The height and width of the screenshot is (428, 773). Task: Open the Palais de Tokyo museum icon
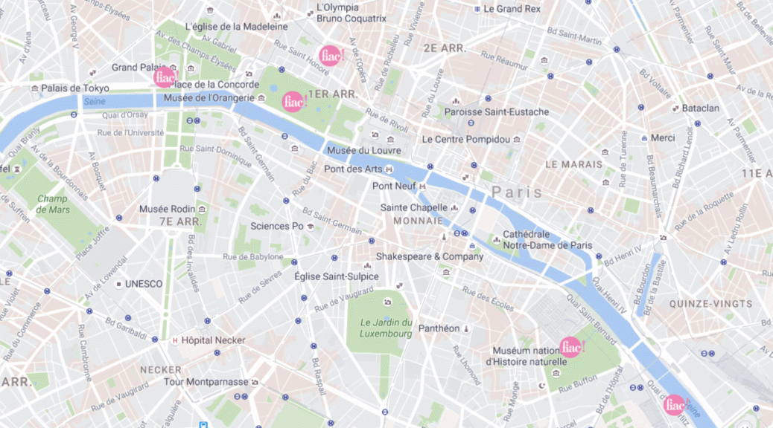click(x=34, y=88)
